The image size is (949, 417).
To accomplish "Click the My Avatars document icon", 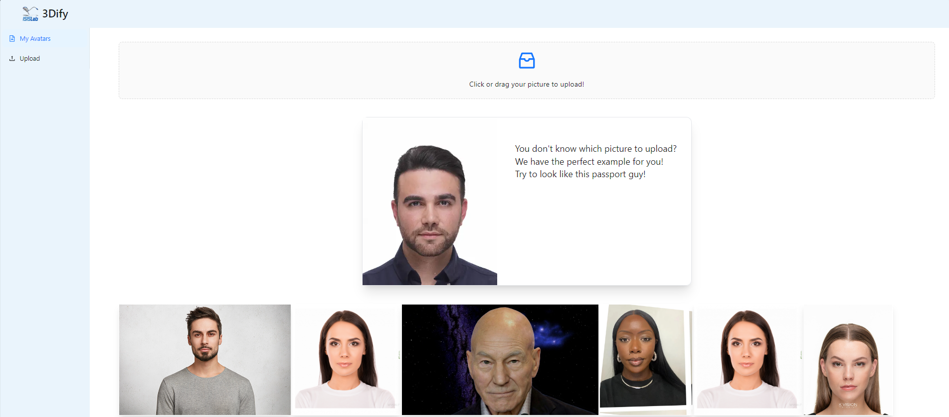I will coord(12,38).
